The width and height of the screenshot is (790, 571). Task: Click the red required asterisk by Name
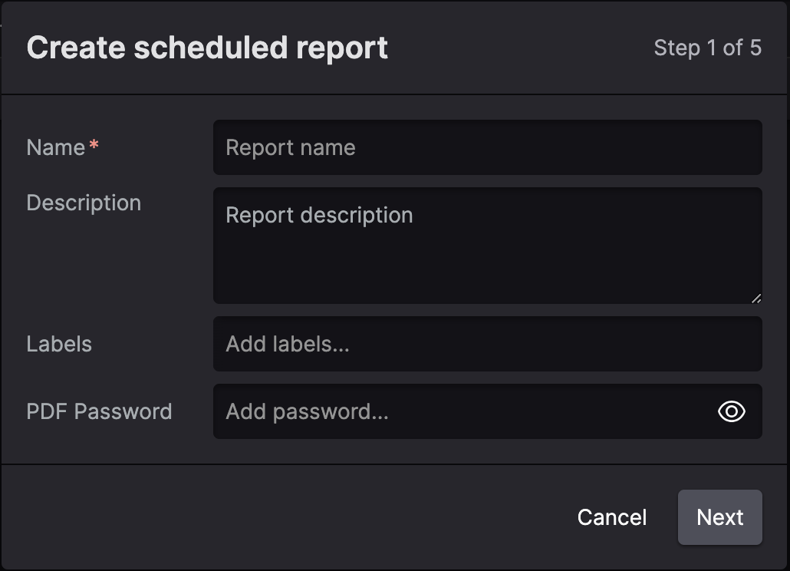point(94,147)
